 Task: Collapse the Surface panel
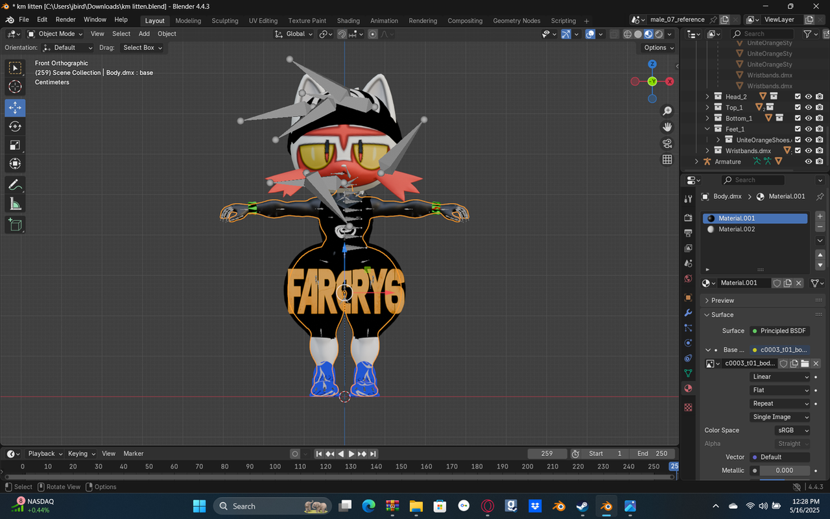click(x=722, y=315)
